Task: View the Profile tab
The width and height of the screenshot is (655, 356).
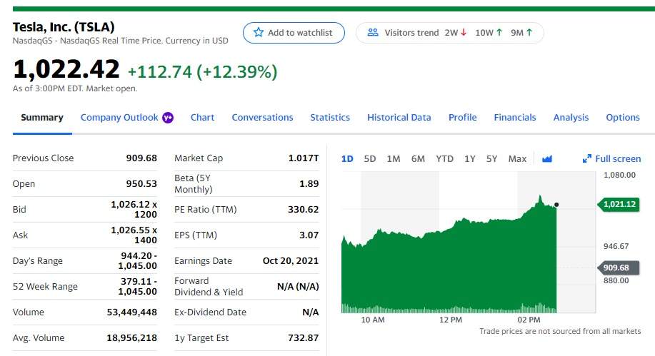Action: (462, 117)
